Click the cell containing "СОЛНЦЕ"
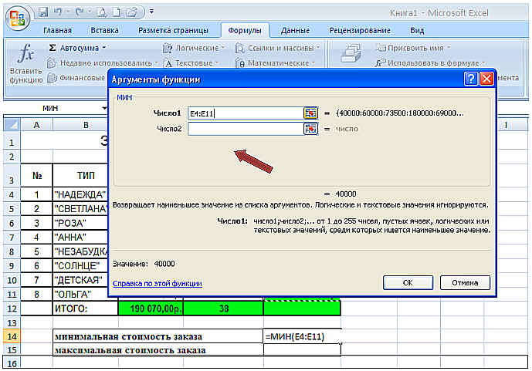Image resolution: width=532 pixels, height=371 pixels. coord(80,265)
